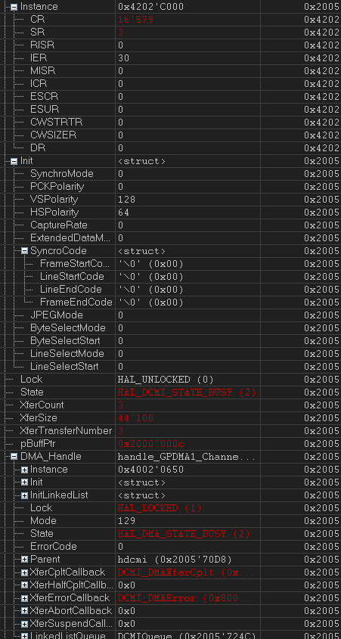Expand the XferHalfCpltCallback node
This screenshot has height=639, width=341.
click(x=24, y=585)
